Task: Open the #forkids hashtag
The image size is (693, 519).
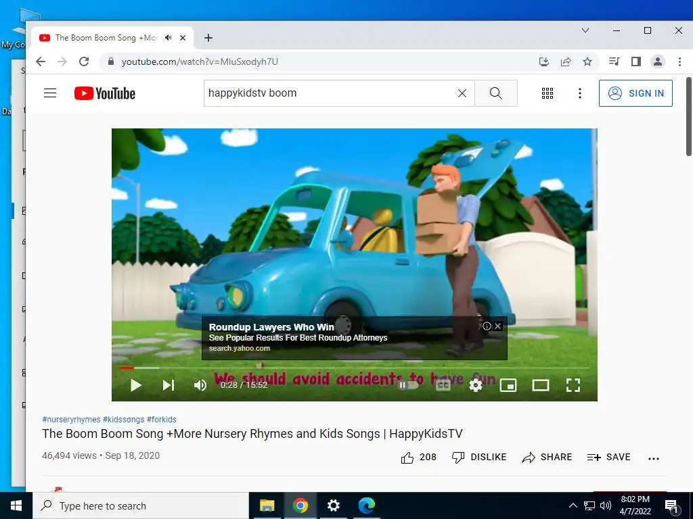Action: point(161,419)
